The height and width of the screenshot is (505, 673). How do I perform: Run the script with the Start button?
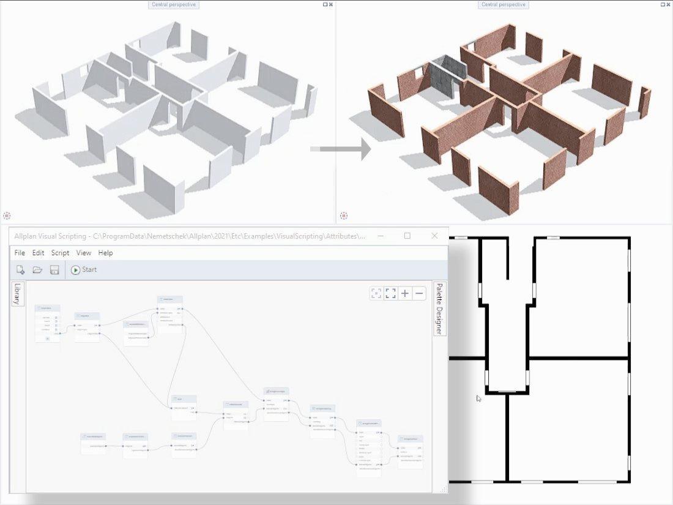point(83,269)
